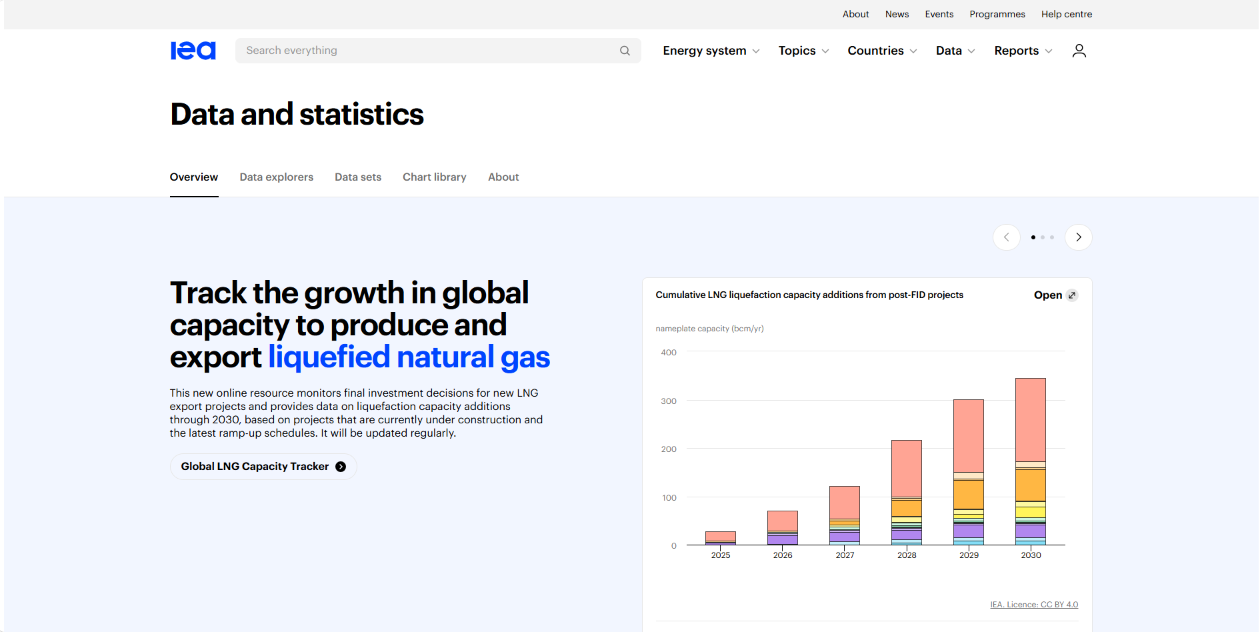Switch to the Chart library tab
Screen dimensions: 1260x632
click(x=435, y=177)
